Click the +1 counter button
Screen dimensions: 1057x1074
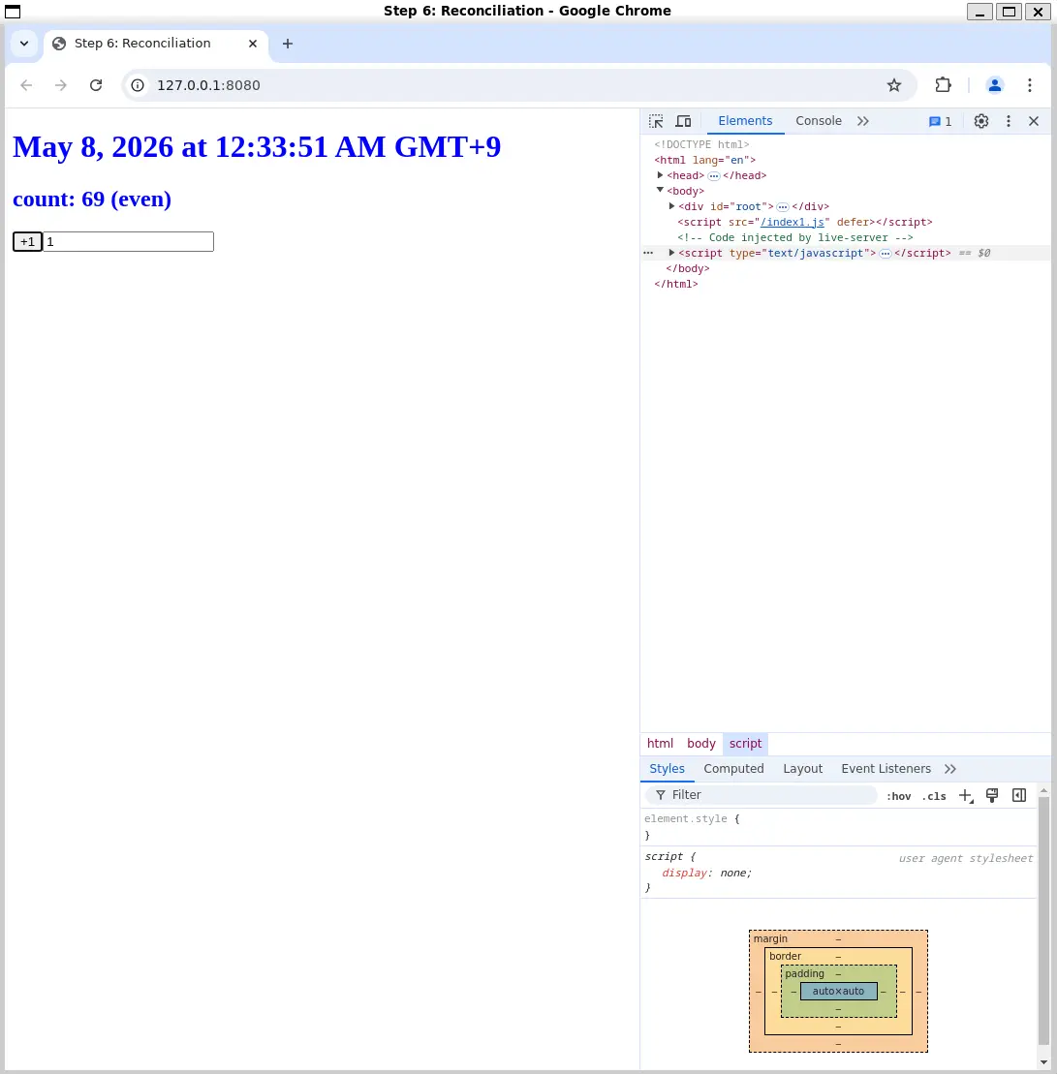click(27, 242)
